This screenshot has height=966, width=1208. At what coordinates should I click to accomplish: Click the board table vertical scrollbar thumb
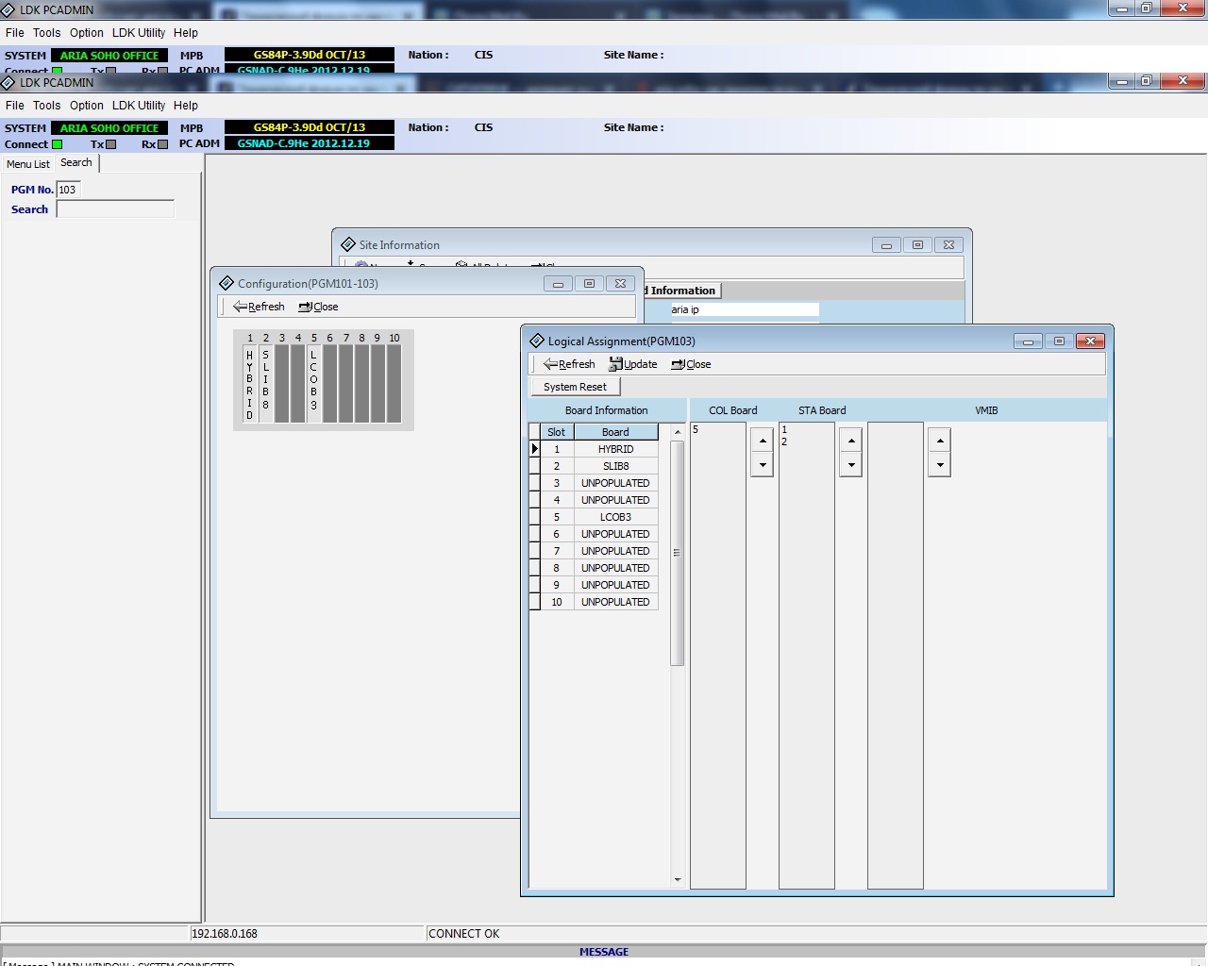point(677,553)
